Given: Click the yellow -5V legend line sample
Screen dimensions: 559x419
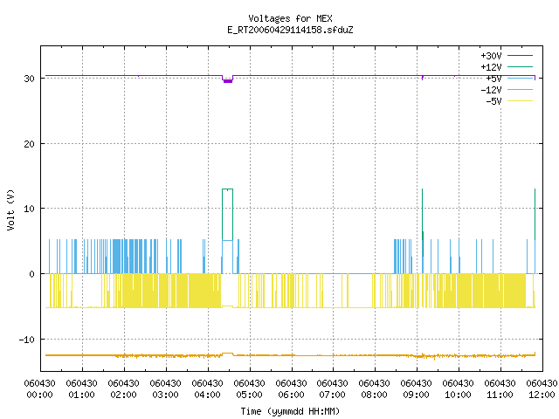Looking at the screenshot, I should pyautogui.click(x=521, y=101).
